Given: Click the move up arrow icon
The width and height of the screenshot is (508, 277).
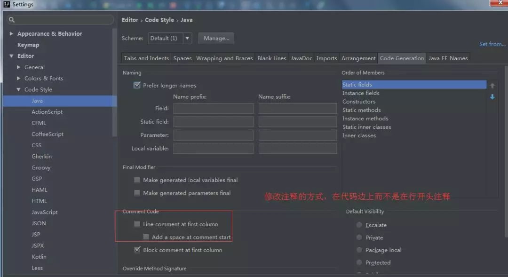Looking at the screenshot, I should 492,86.
